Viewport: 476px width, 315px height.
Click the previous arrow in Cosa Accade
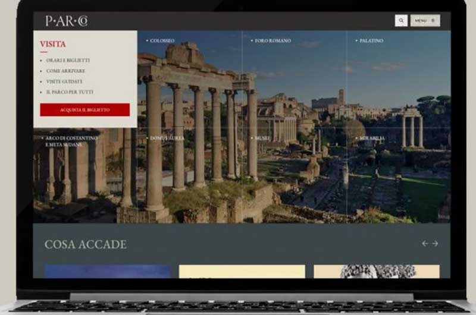(425, 244)
